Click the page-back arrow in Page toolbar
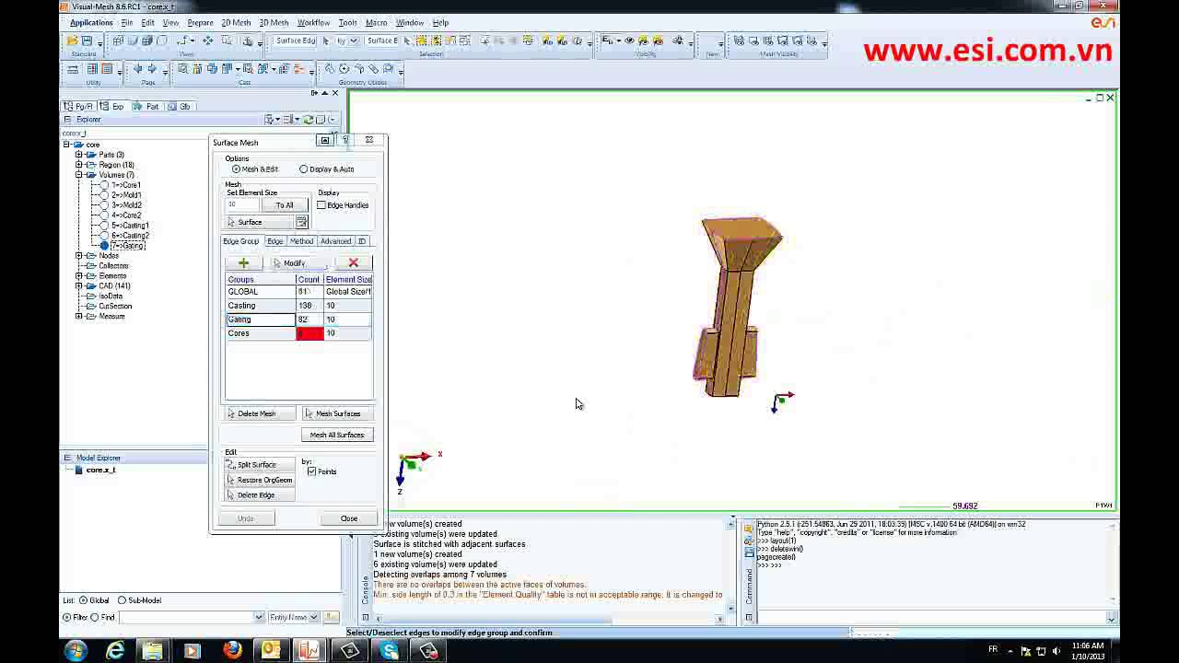 click(x=138, y=69)
